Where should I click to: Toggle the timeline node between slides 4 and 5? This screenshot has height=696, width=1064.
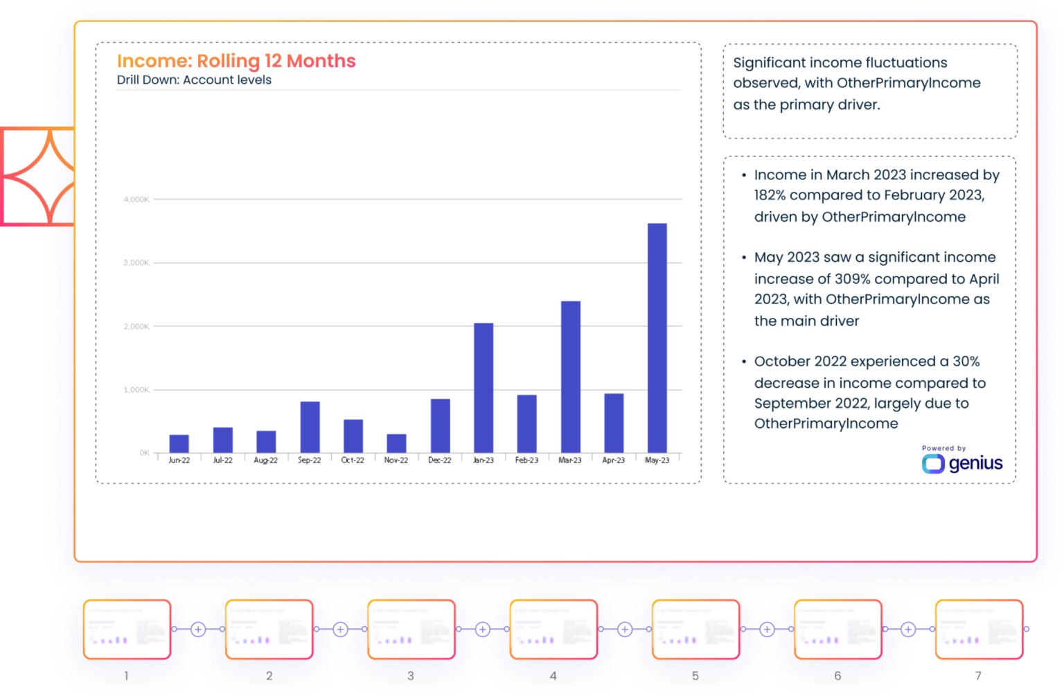pos(623,630)
